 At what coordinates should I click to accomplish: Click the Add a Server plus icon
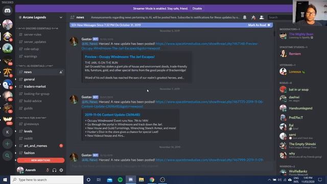[x=8, y=144]
